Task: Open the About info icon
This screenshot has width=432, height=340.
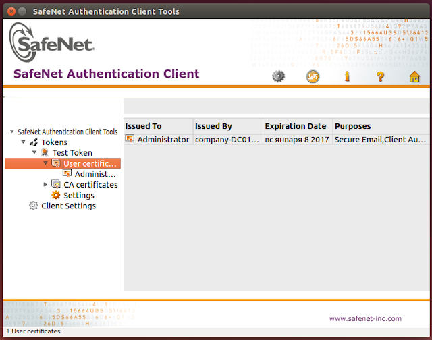Action: tap(347, 76)
